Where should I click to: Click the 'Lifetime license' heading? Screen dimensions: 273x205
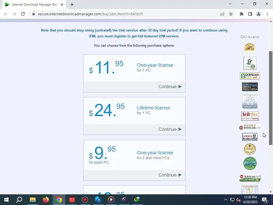tap(153, 108)
